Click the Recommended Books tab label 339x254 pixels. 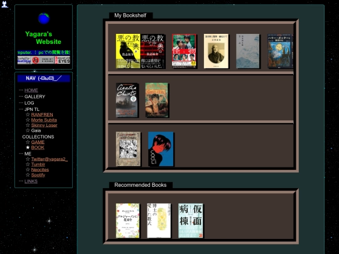point(141,185)
